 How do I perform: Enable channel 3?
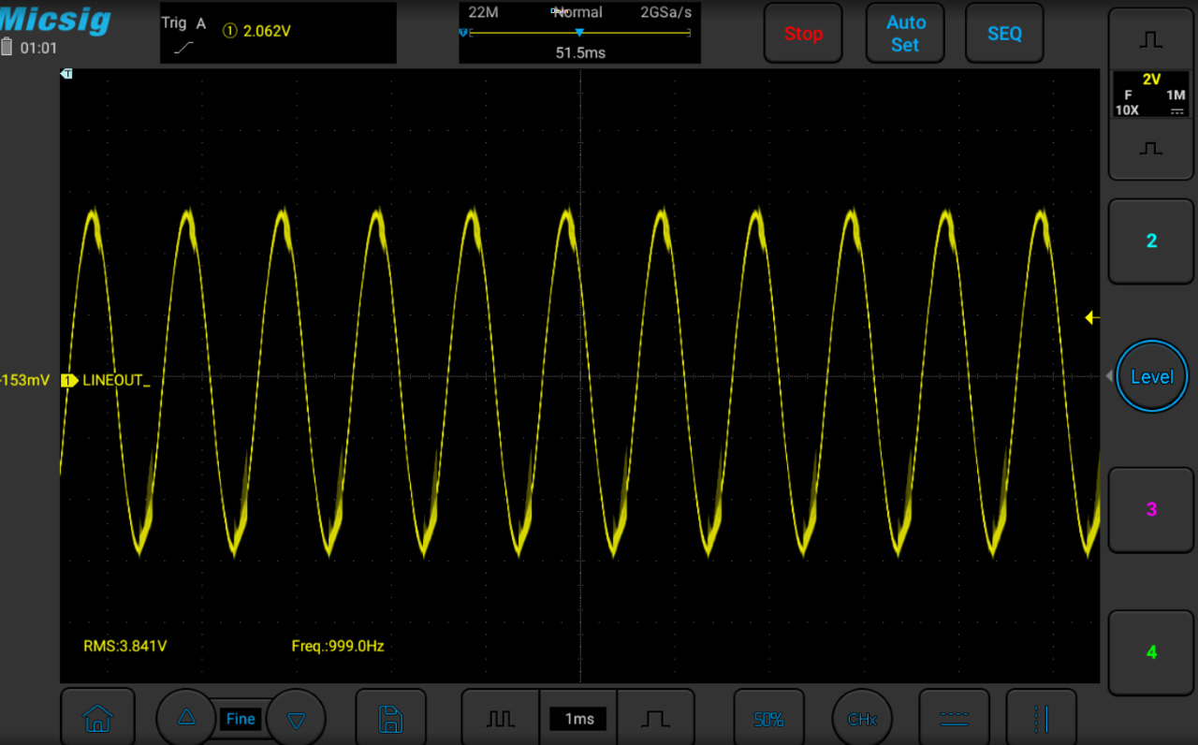tap(1151, 509)
